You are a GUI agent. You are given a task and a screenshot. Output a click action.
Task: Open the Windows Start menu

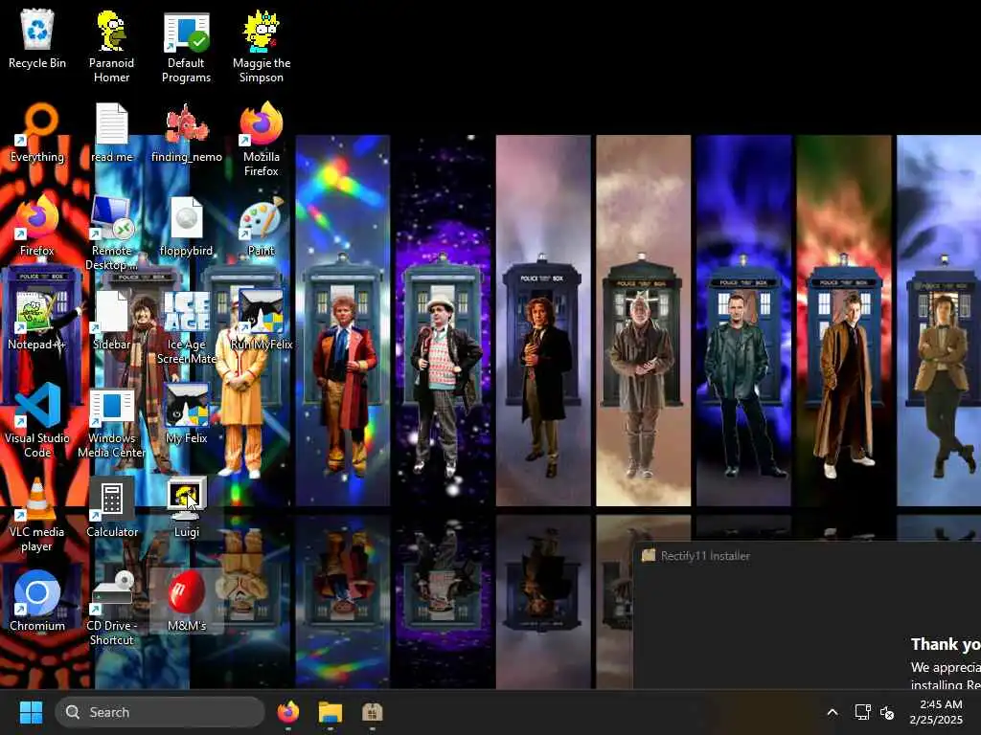(x=31, y=712)
